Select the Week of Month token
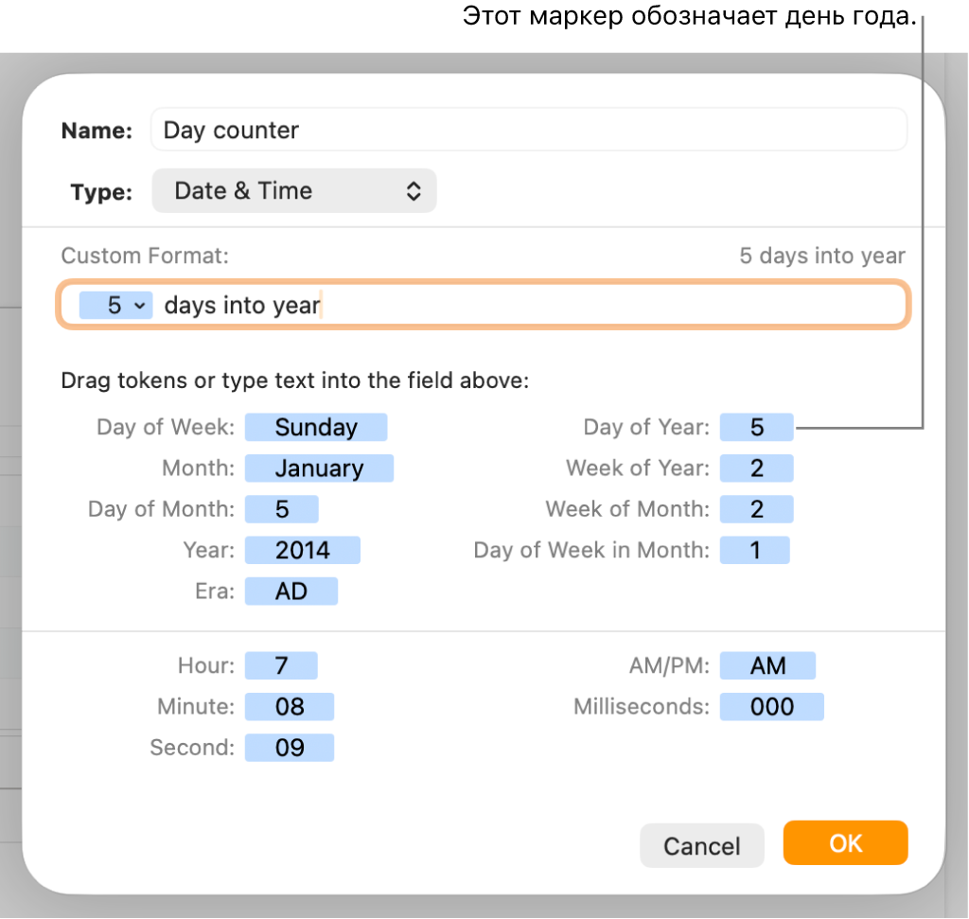Image resolution: width=969 pixels, height=919 pixels. point(756,509)
